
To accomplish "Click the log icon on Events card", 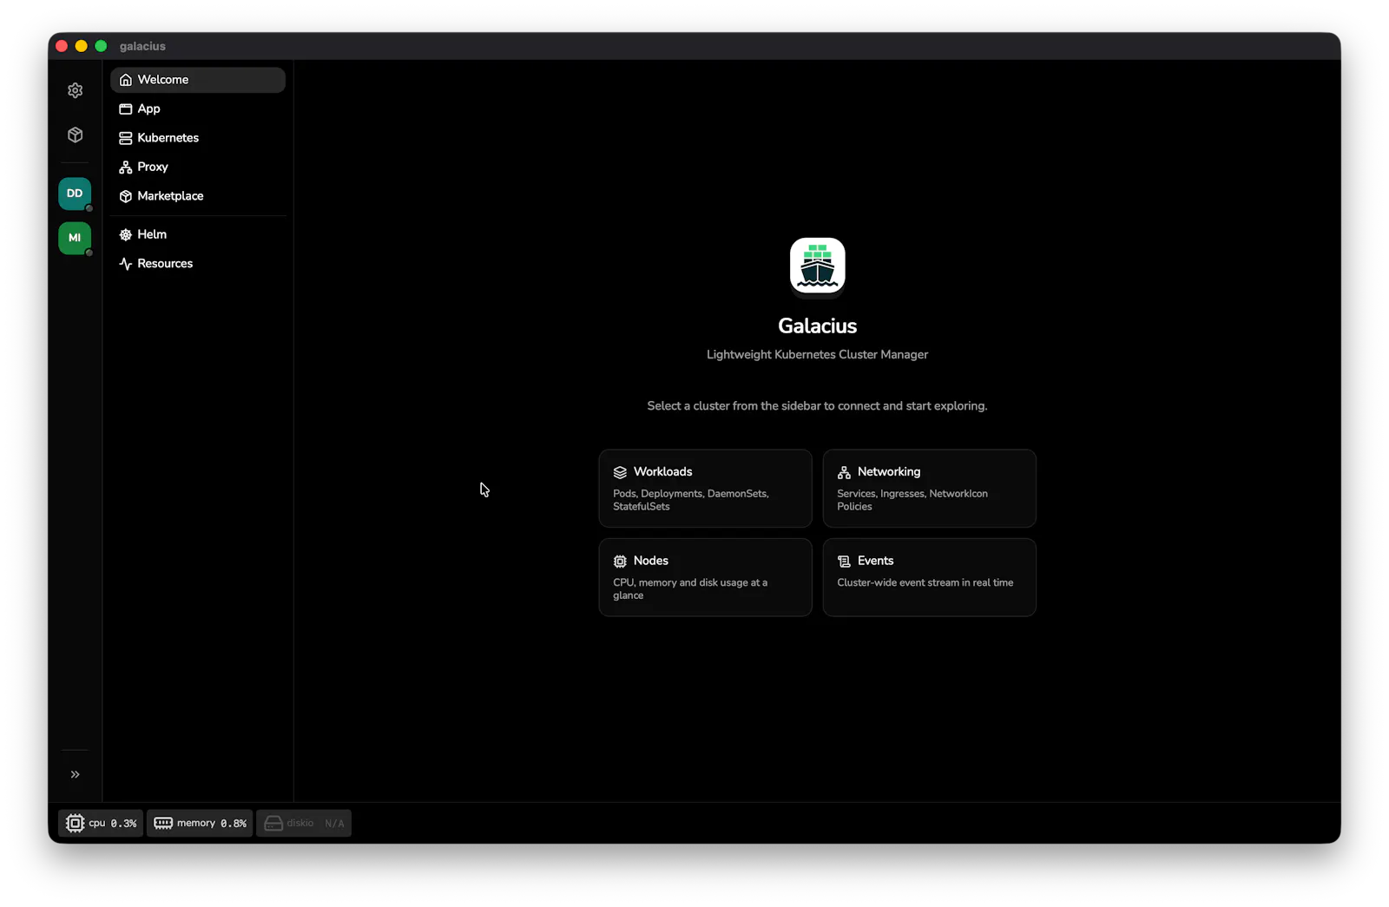I will [844, 562].
